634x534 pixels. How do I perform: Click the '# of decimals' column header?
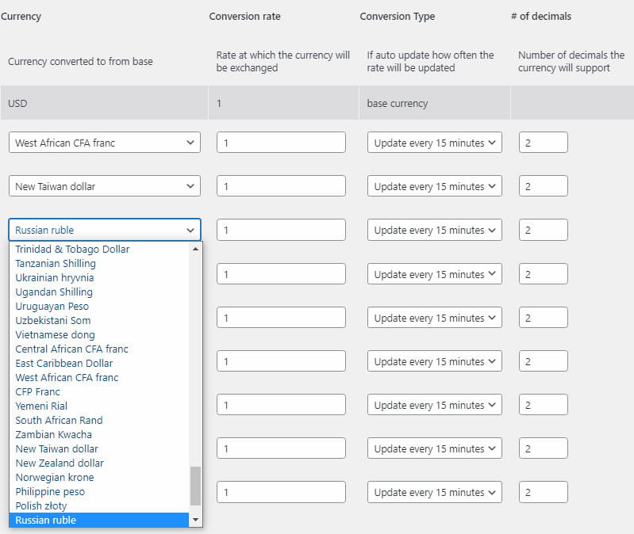541,17
